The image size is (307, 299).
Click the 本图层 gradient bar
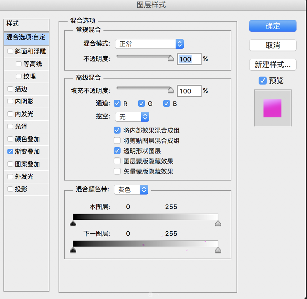[x=145, y=217]
